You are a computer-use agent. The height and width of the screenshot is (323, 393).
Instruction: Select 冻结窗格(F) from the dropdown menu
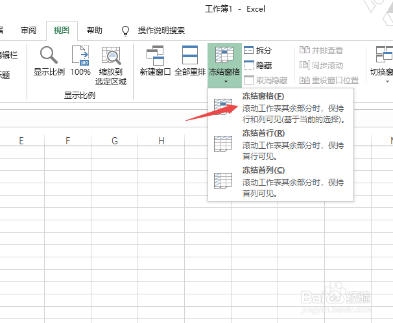coord(281,107)
